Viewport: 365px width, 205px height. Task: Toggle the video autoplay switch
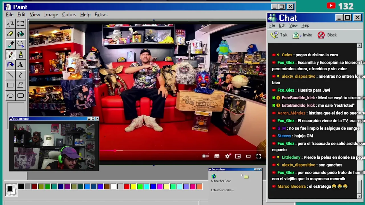point(205,156)
